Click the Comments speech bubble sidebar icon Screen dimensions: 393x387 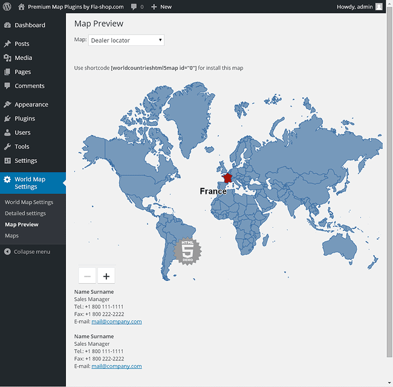pyautogui.click(x=7, y=85)
